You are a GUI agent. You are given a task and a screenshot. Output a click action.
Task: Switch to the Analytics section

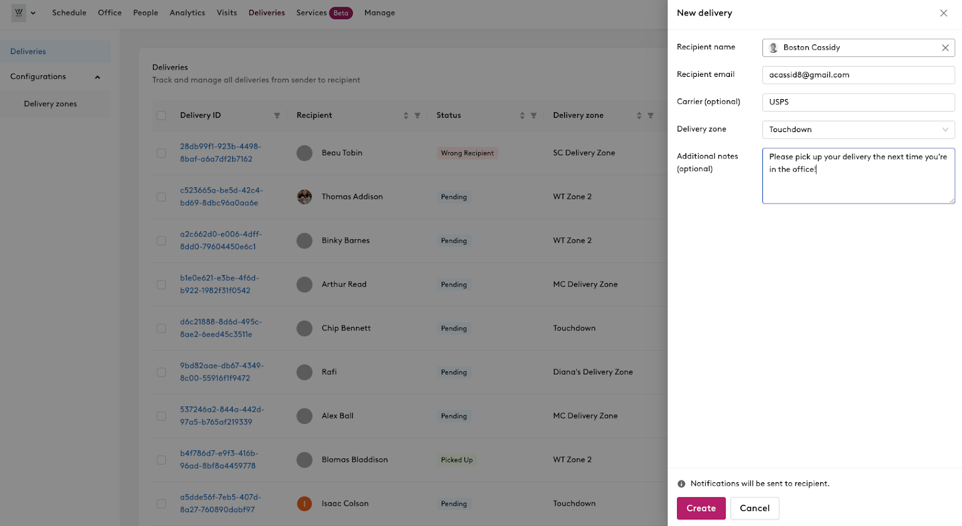click(187, 12)
